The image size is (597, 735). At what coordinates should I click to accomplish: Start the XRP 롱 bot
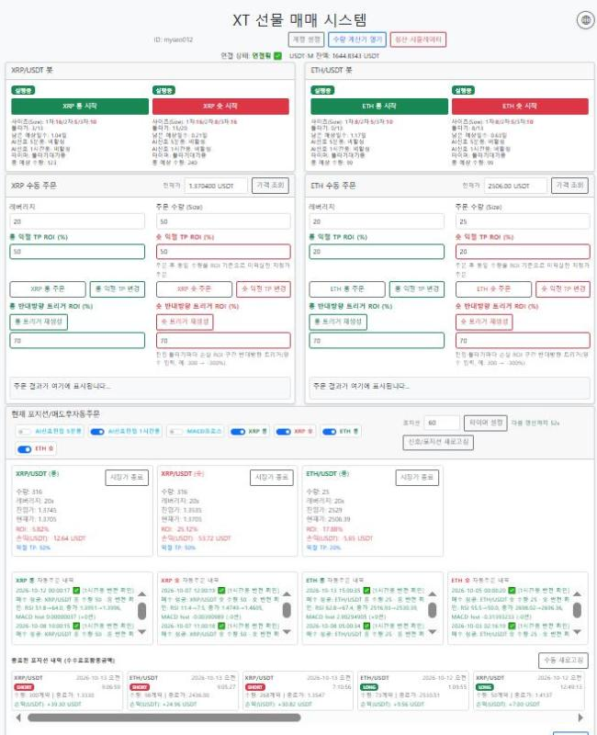(80, 107)
